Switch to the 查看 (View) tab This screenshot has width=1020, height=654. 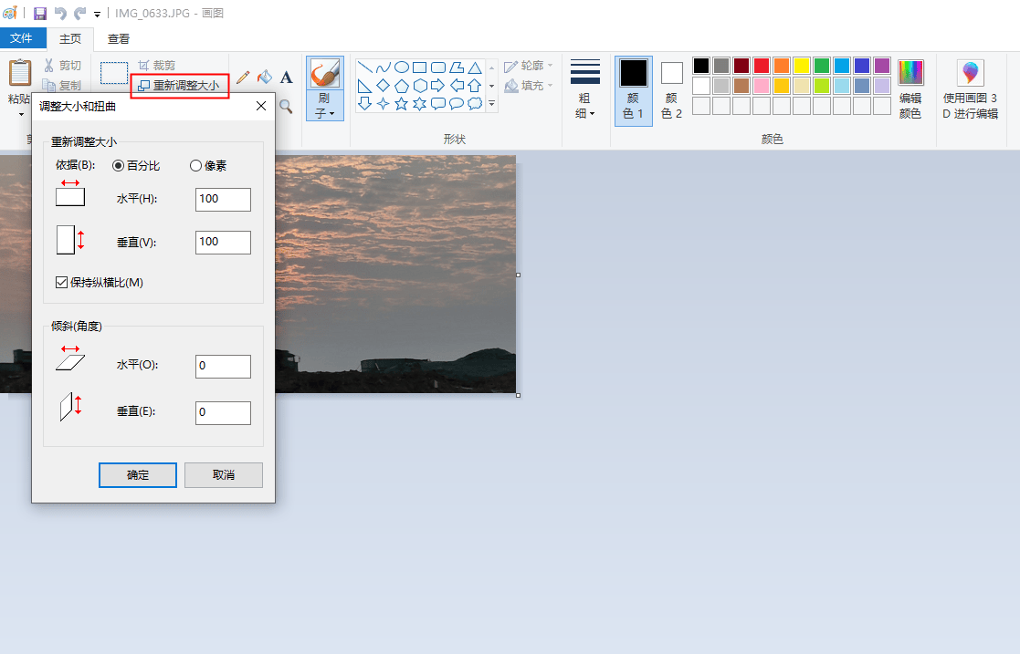click(x=119, y=38)
